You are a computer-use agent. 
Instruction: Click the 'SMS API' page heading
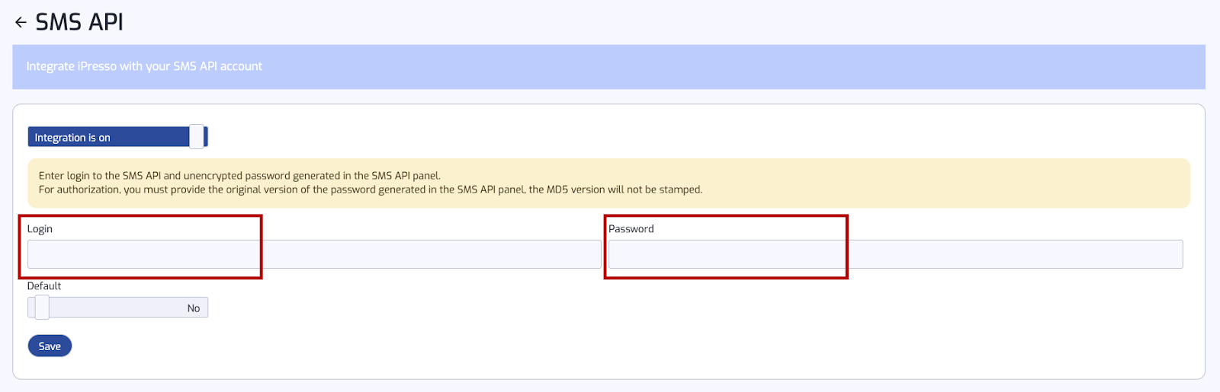(x=79, y=22)
